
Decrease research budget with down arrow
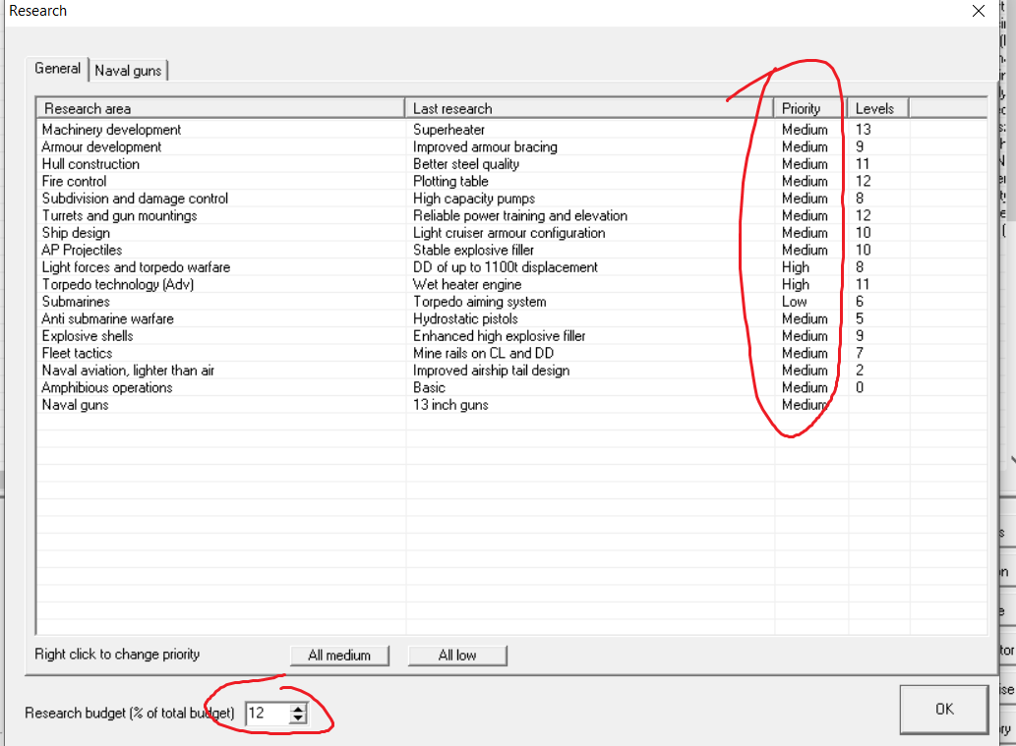pos(299,718)
